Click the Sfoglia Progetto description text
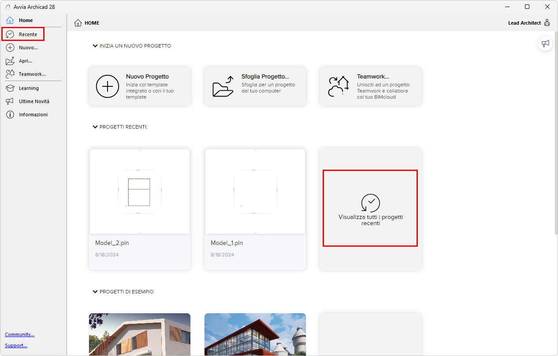The height and width of the screenshot is (356, 558). 268,88
